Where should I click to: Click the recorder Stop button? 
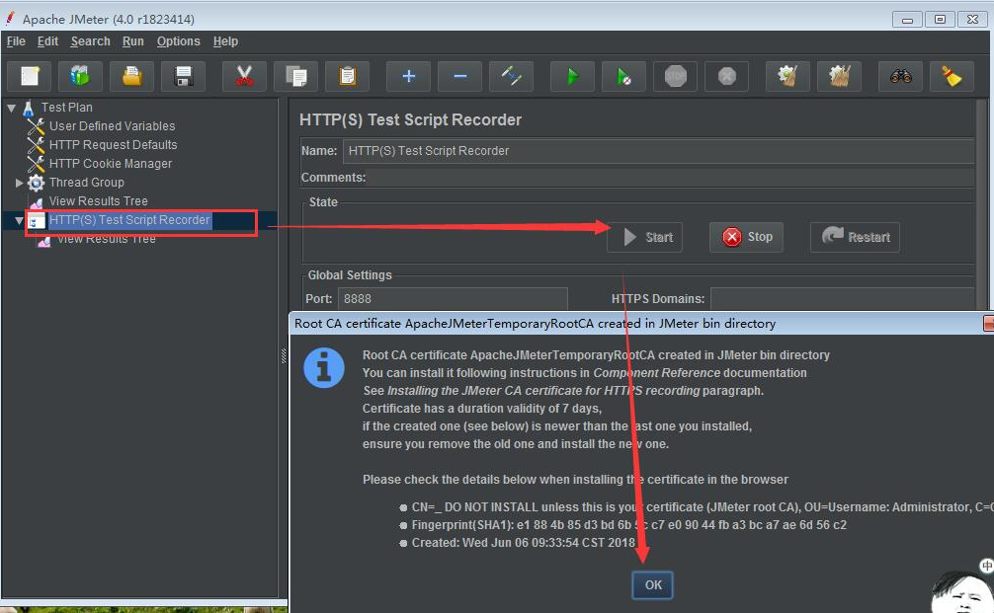click(x=746, y=238)
